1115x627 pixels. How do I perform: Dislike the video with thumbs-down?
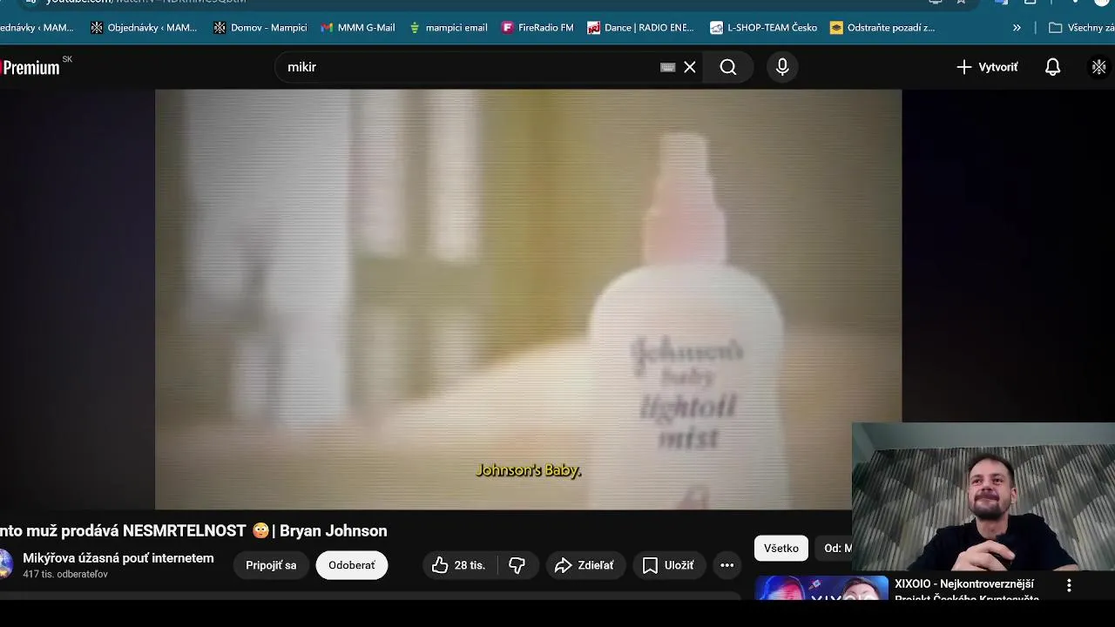tap(517, 565)
